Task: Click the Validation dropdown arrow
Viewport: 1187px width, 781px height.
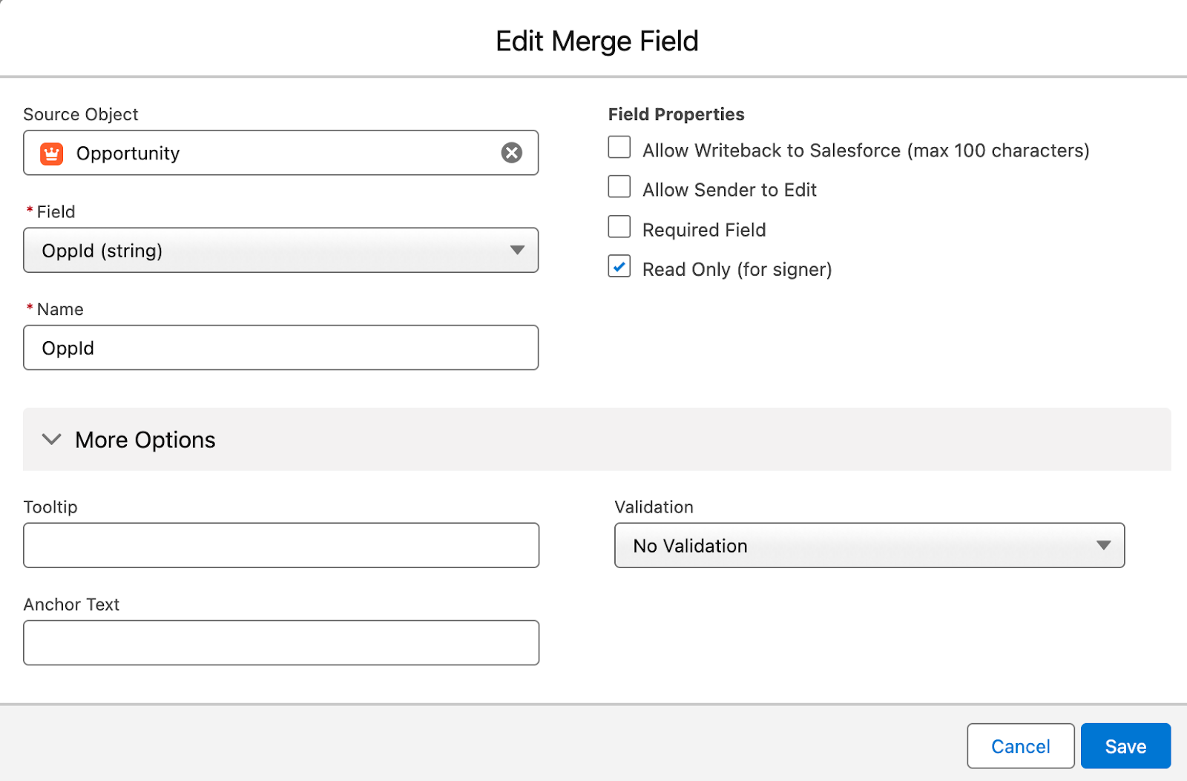Action: click(1103, 545)
